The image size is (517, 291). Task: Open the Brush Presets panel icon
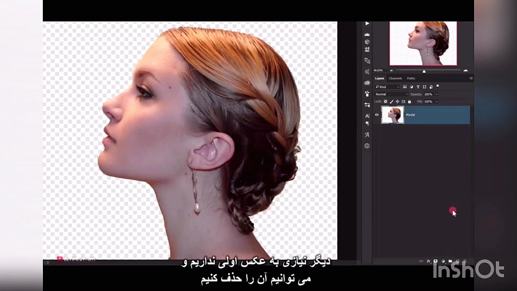[x=367, y=94]
